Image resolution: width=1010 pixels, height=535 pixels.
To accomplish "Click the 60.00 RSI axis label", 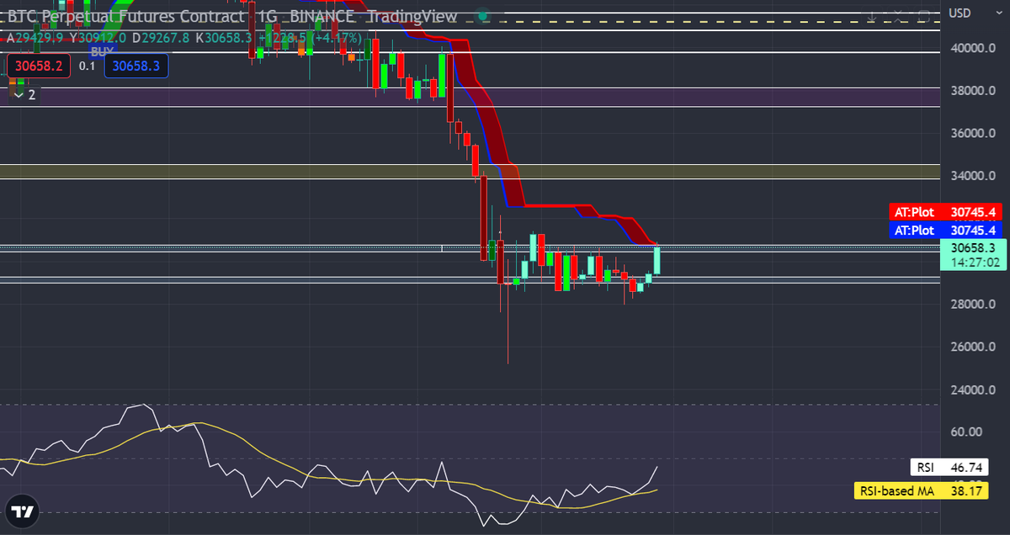I will tap(966, 432).
